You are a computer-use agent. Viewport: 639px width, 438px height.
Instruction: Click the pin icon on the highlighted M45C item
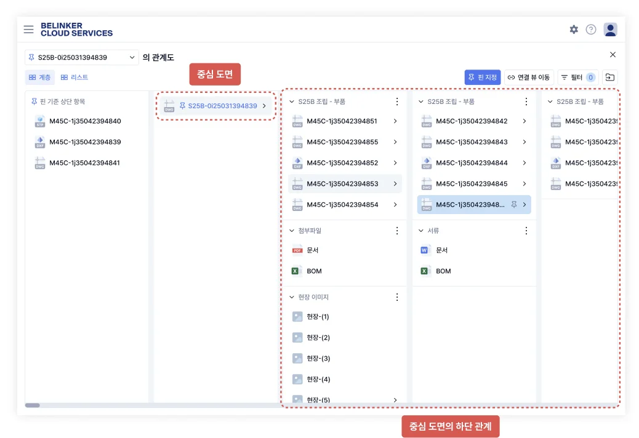(x=514, y=205)
